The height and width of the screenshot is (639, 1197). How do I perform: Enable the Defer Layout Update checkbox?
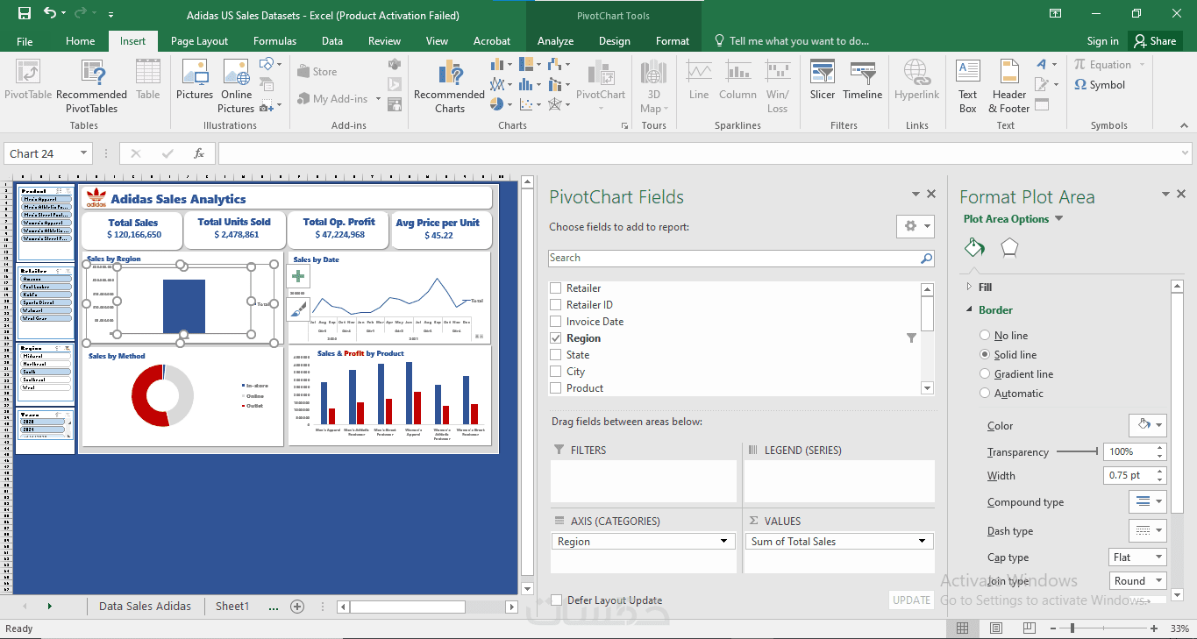tap(556, 600)
